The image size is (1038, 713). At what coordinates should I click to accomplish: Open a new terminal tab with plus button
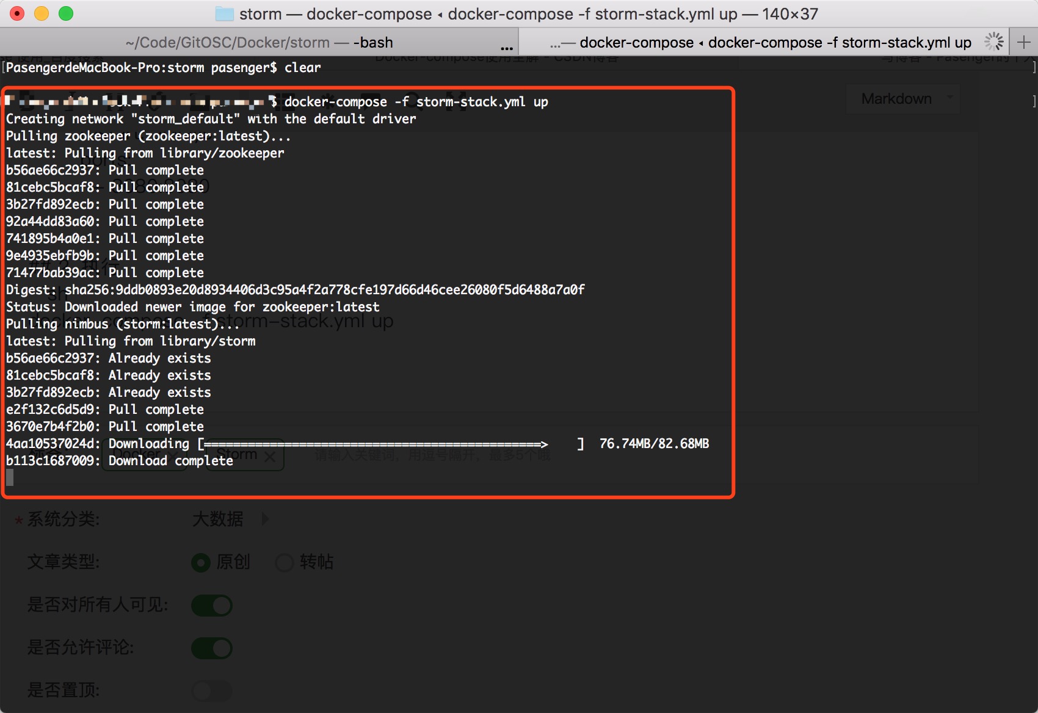[x=1024, y=43]
